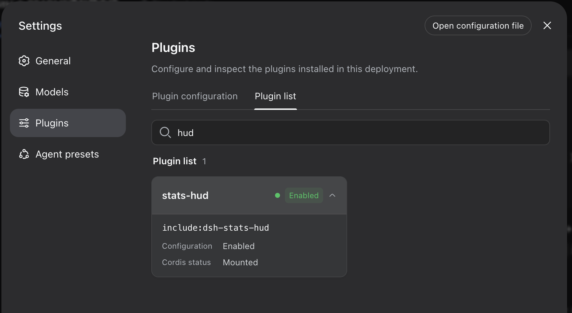Collapse the stats-hud plugin card
The image size is (572, 313).
332,195
